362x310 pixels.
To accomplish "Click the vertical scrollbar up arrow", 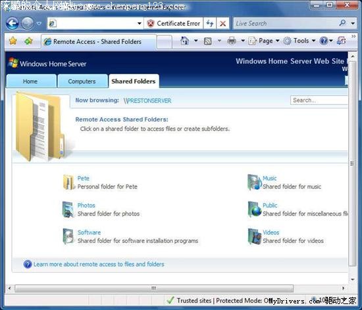I will (x=353, y=56).
